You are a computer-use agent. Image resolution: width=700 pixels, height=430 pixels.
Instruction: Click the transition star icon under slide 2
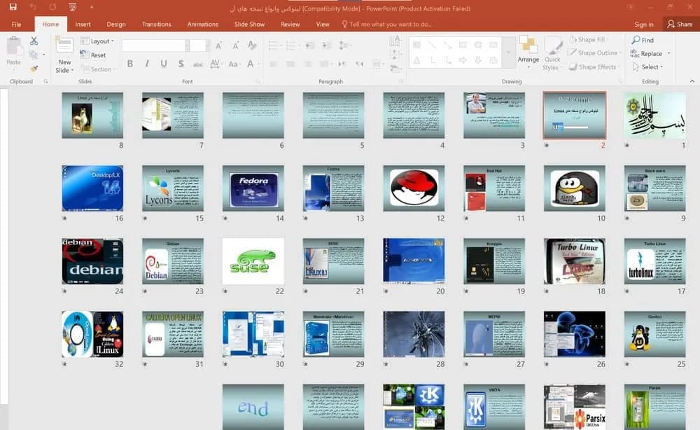[x=547, y=146]
